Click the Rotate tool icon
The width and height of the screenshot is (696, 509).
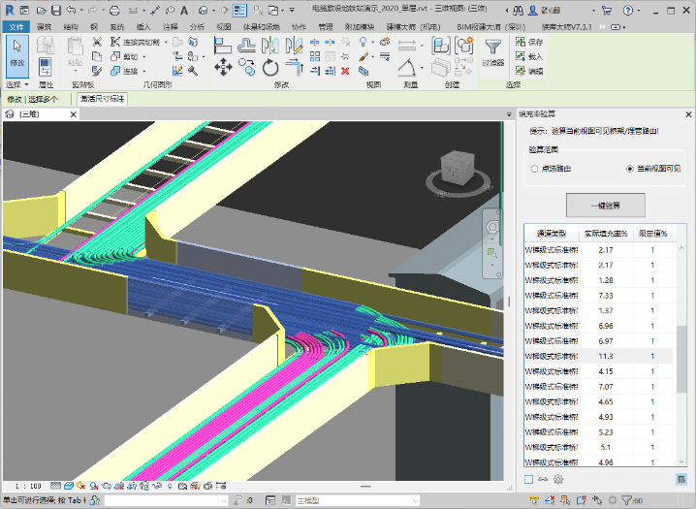[x=270, y=67]
